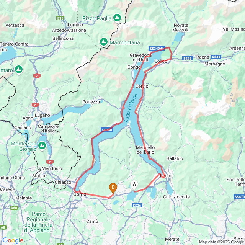Click the SS470 road shield
Screen dimensions: 245x245
tap(239, 196)
